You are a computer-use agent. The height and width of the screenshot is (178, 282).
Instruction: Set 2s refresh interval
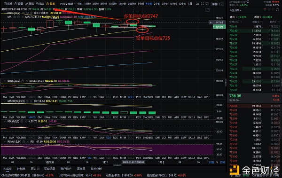pyautogui.click(x=197, y=4)
